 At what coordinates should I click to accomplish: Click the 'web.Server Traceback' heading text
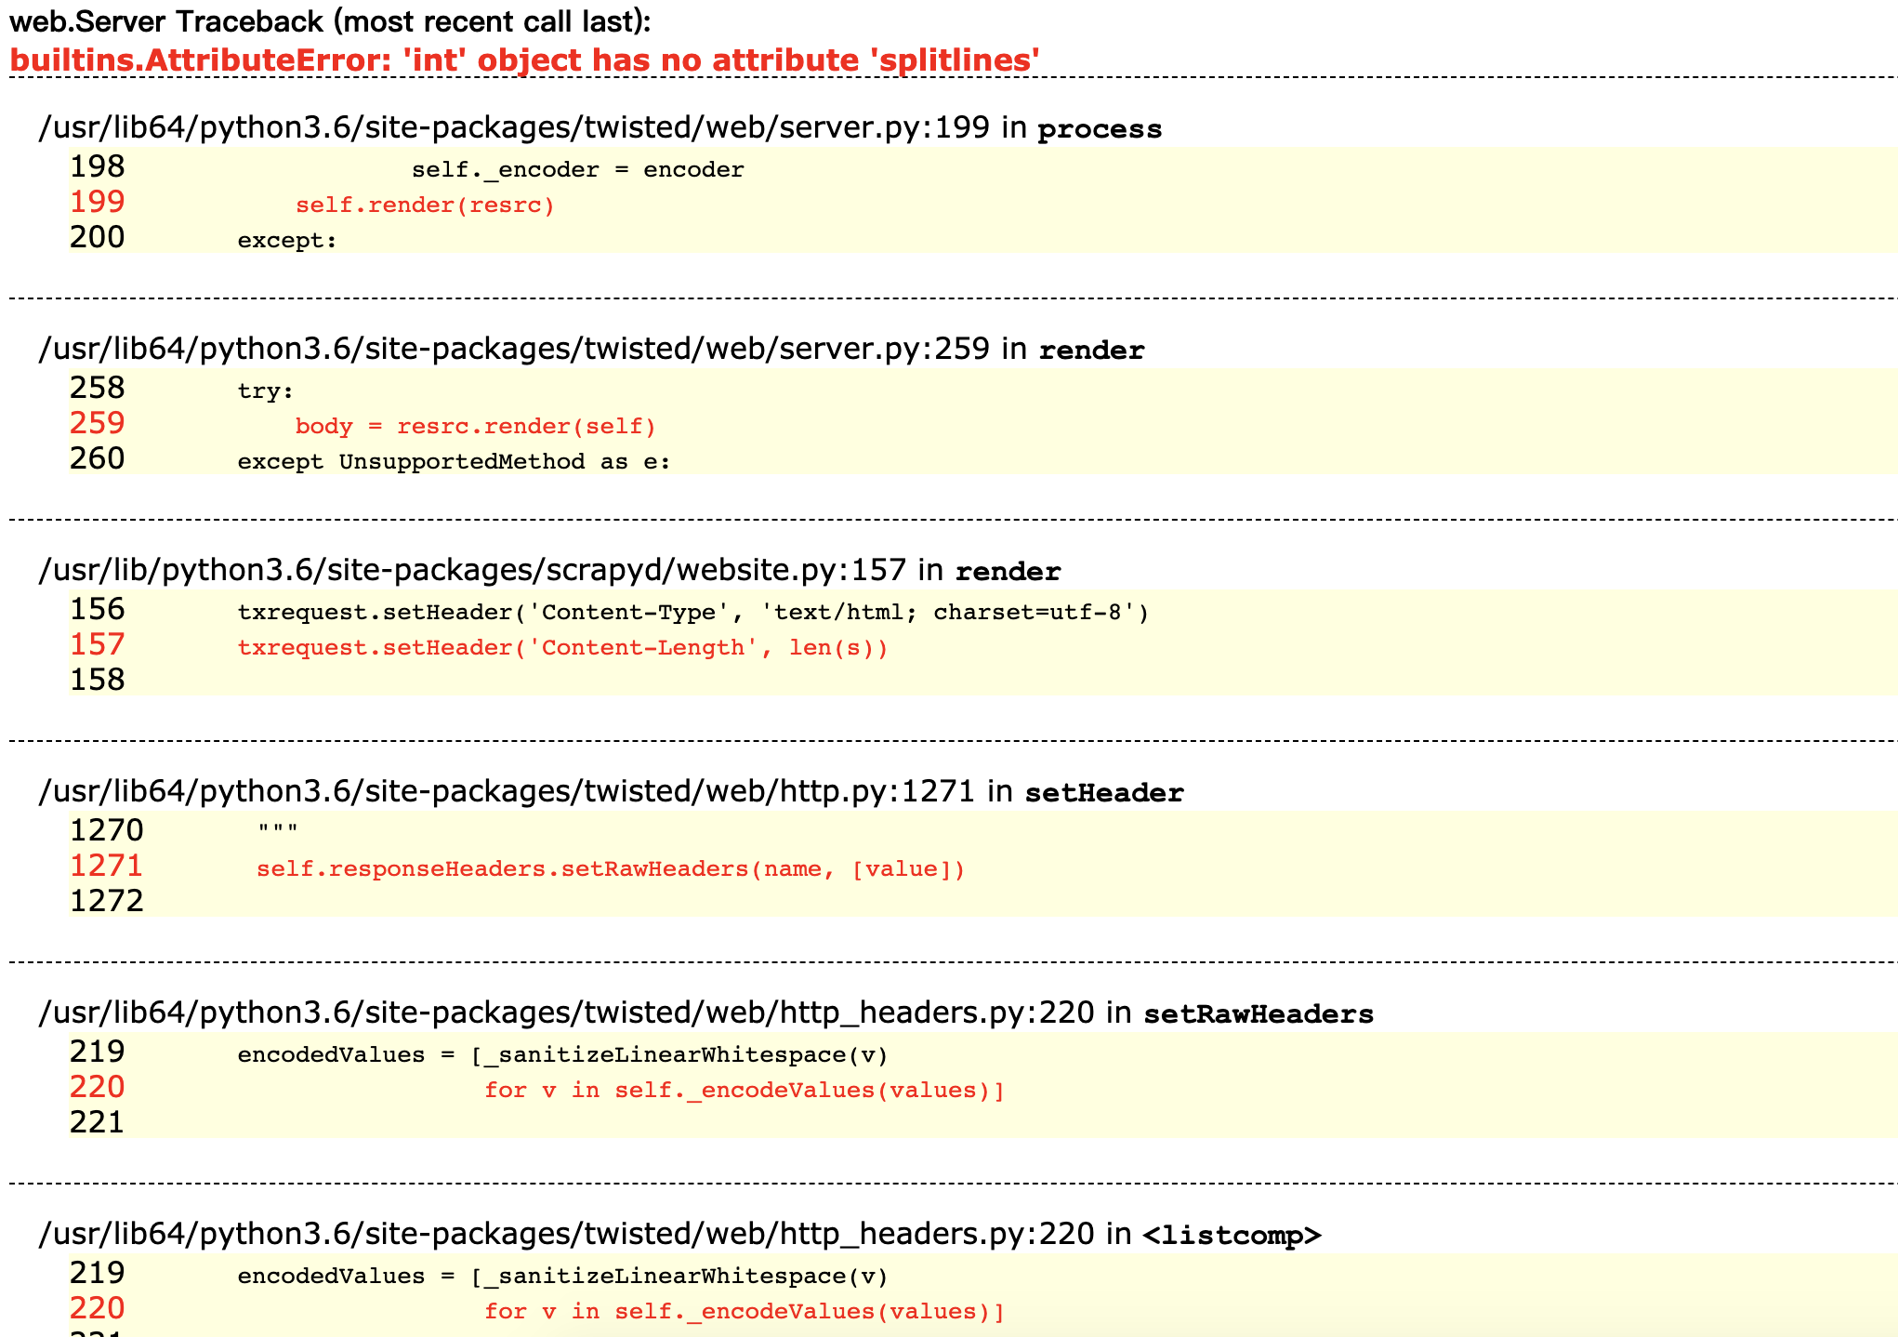[330, 20]
